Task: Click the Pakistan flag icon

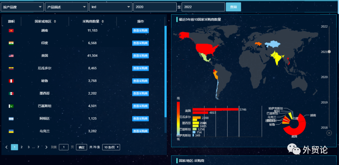Action: point(11,106)
